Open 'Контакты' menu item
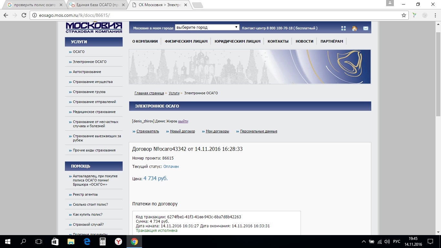This screenshot has height=248, width=441. click(x=278, y=41)
